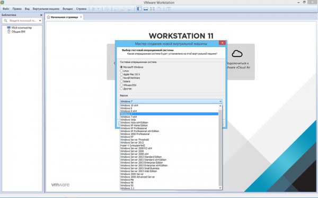Choose Windows Server 2008 R2 x64
The width and height of the screenshot is (318, 198).
(170, 148)
